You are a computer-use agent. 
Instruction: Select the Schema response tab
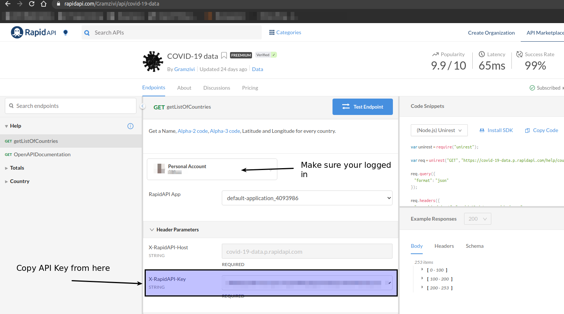click(x=475, y=246)
